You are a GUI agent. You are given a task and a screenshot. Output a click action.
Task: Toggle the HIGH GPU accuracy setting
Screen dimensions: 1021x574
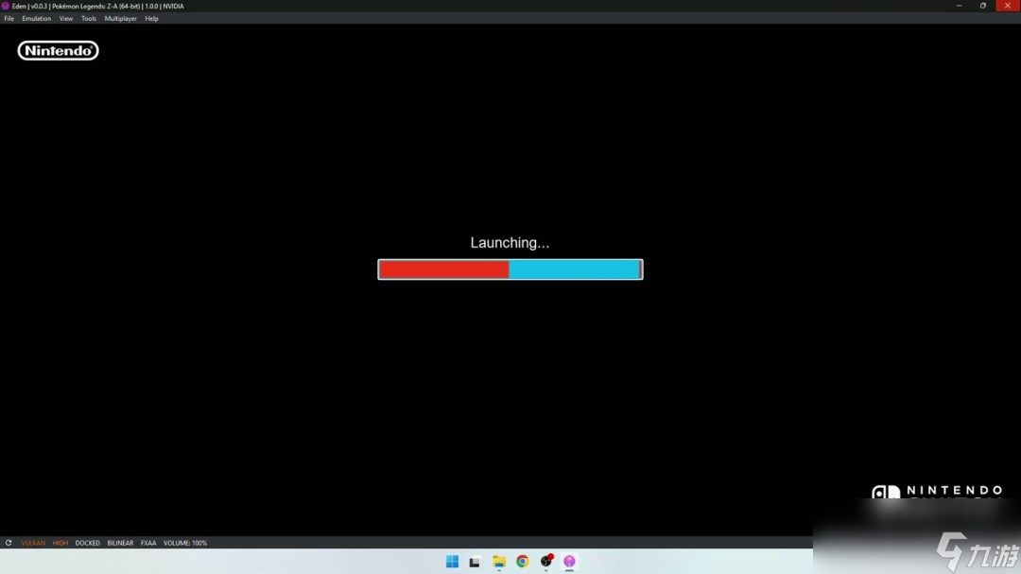pyautogui.click(x=61, y=543)
